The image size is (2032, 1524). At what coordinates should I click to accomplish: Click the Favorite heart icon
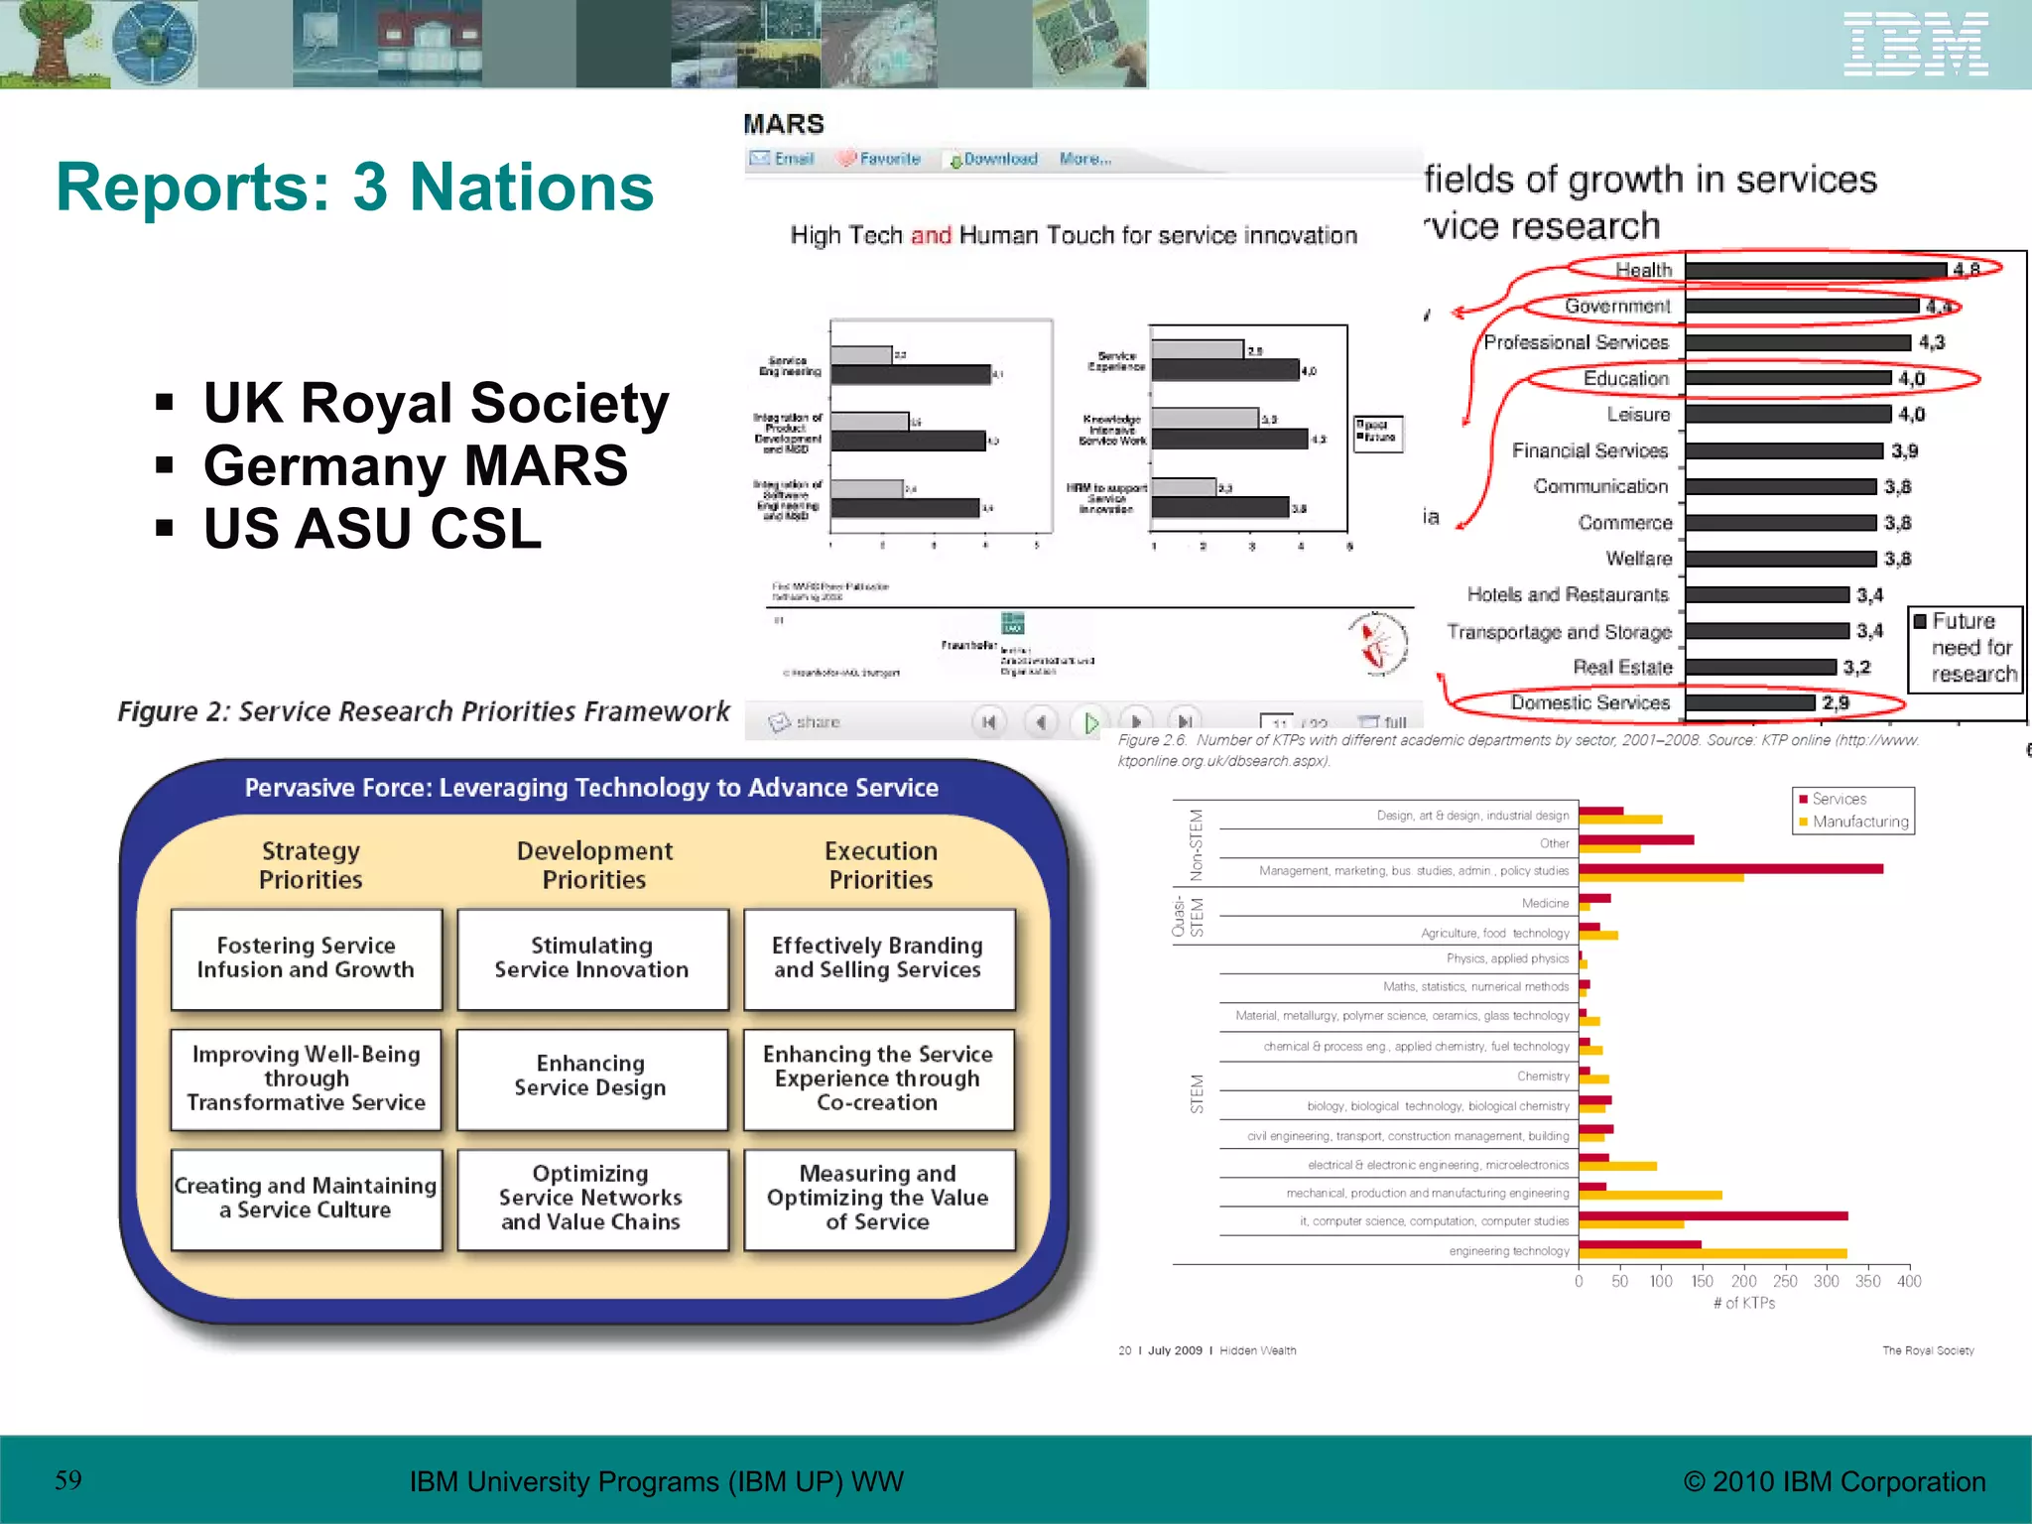pos(845,159)
